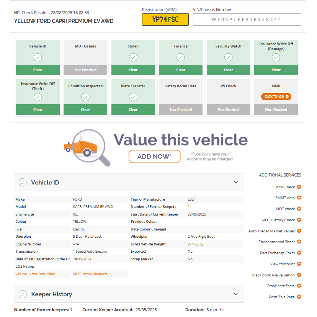The width and height of the screenshot is (317, 317).
Task: Click the Value this vehicle heading
Action: tap(181, 140)
